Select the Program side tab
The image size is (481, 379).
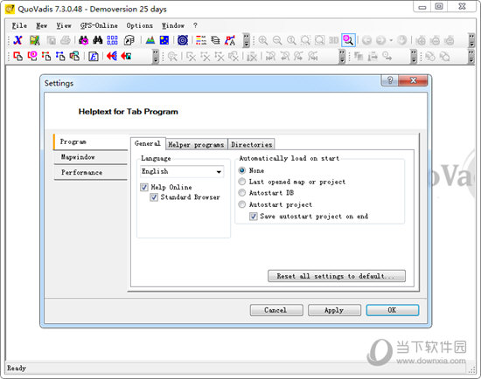(90, 141)
